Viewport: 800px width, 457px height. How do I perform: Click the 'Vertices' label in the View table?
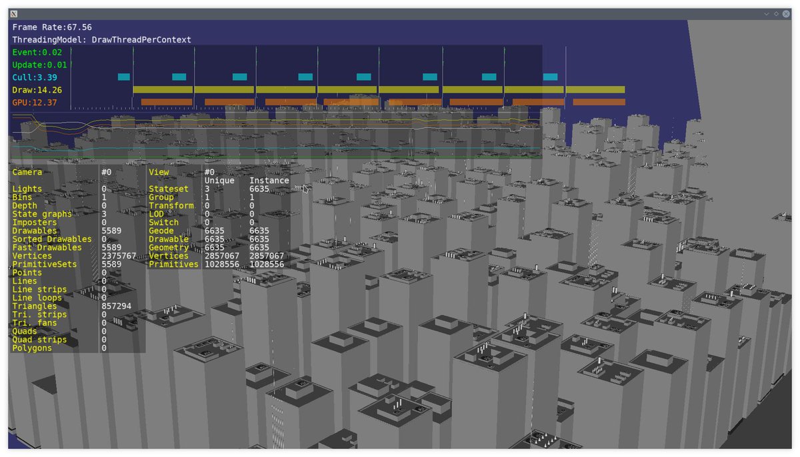pos(169,256)
